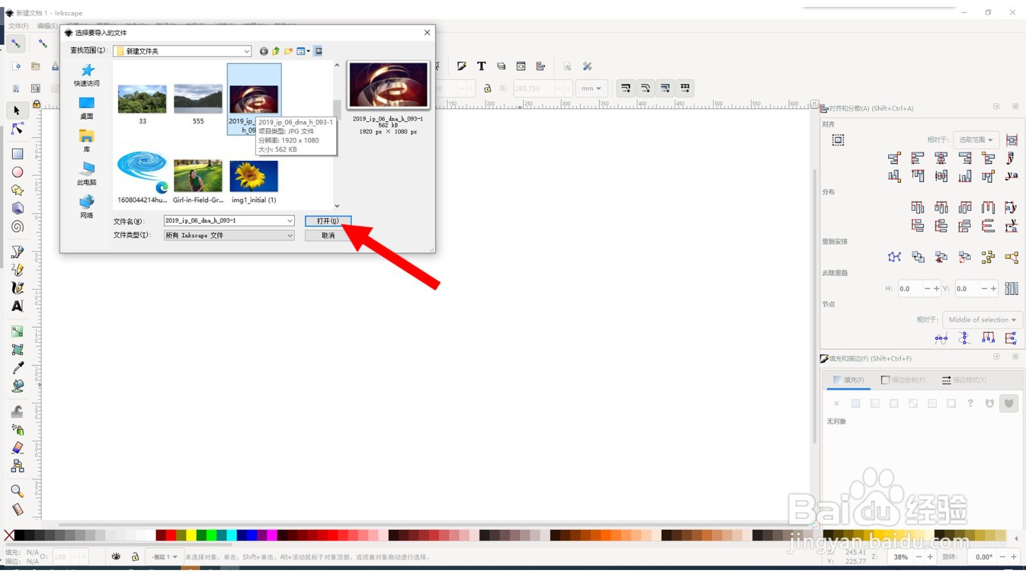Close the Align and Distribute panel
Image resolution: width=1026 pixels, height=577 pixels.
pos(1015,106)
